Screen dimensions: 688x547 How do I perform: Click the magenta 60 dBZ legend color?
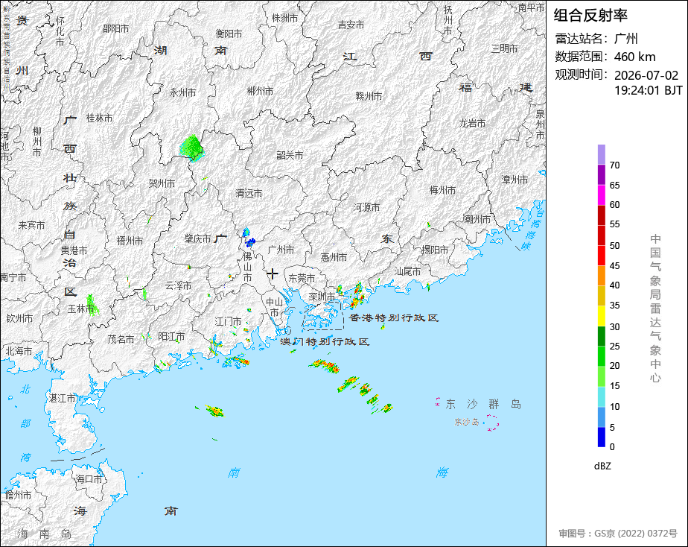point(601,195)
